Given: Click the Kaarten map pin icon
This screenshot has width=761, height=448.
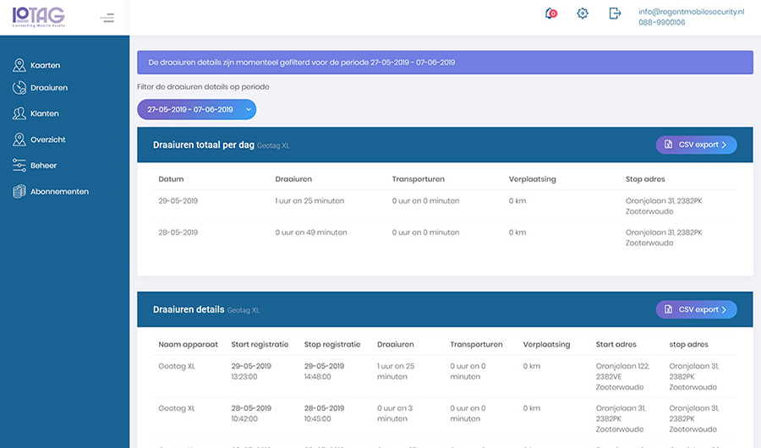Looking at the screenshot, I should click(19, 65).
